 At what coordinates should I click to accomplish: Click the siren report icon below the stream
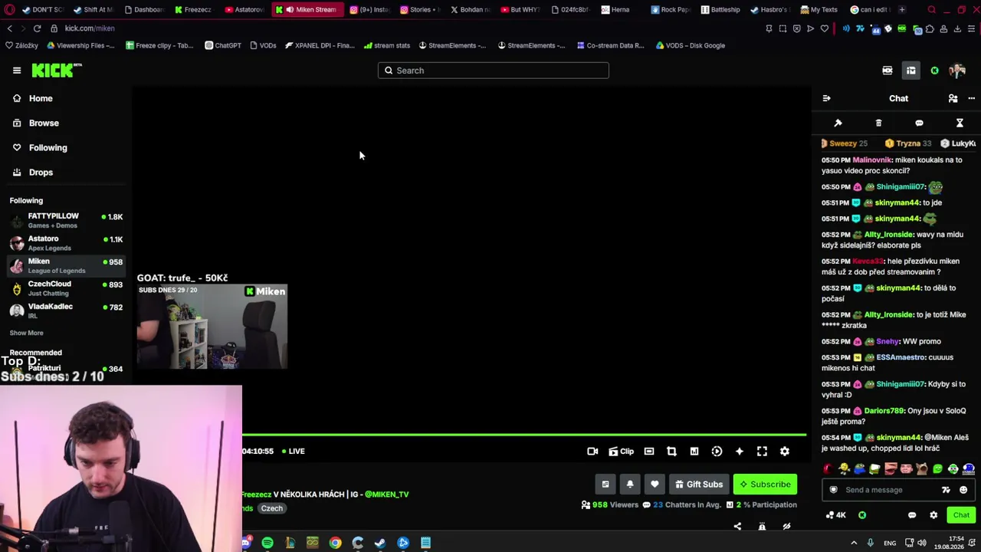[762, 526]
